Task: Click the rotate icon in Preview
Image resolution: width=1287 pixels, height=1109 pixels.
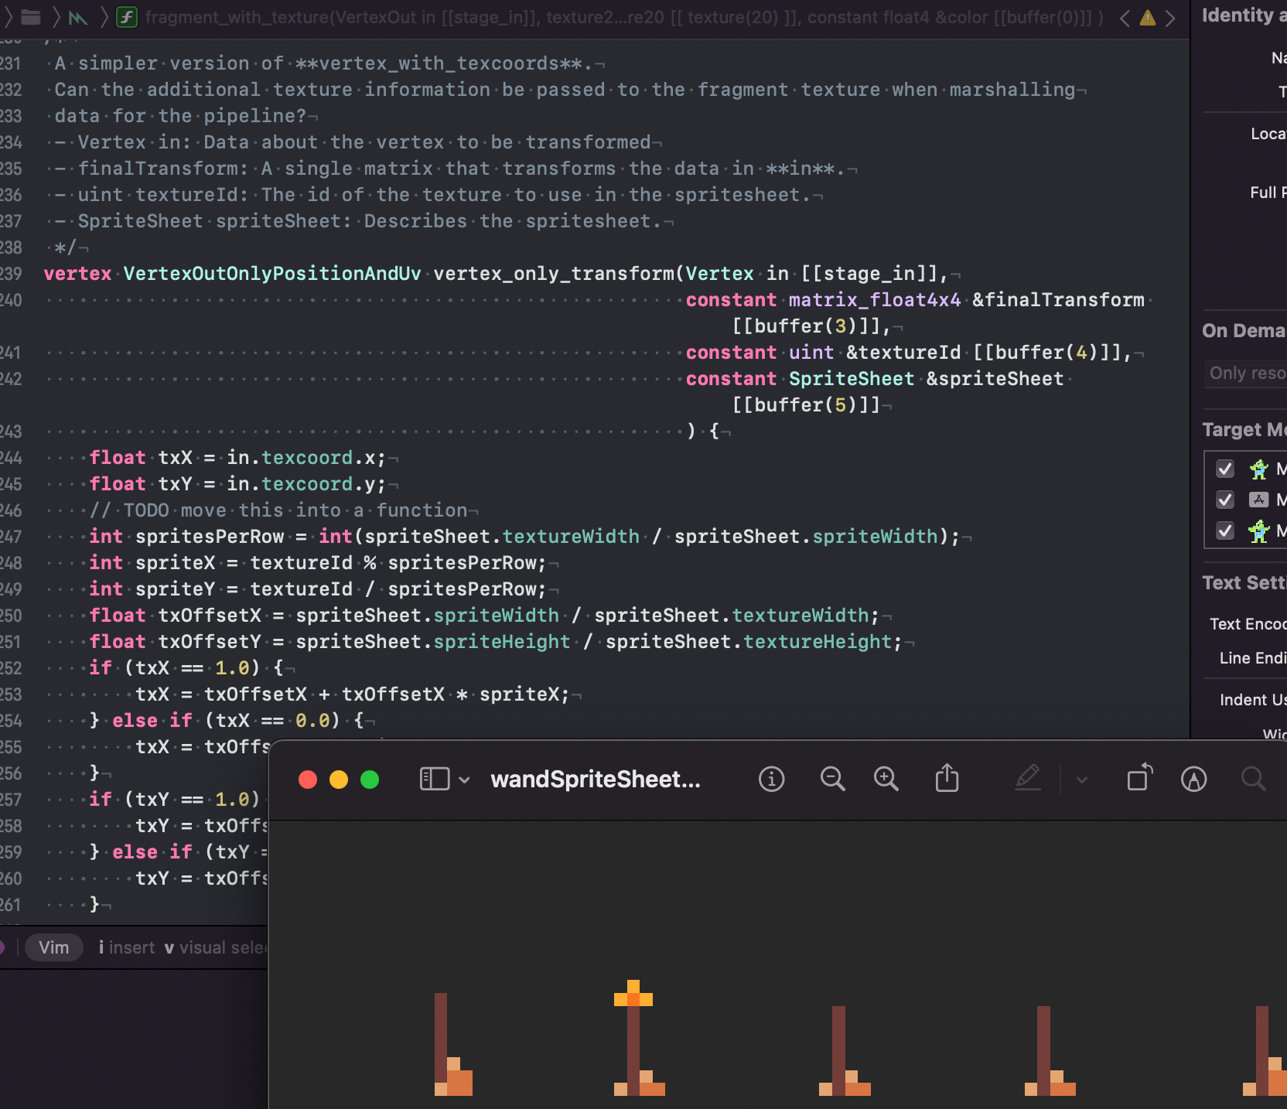Action: (x=1140, y=777)
